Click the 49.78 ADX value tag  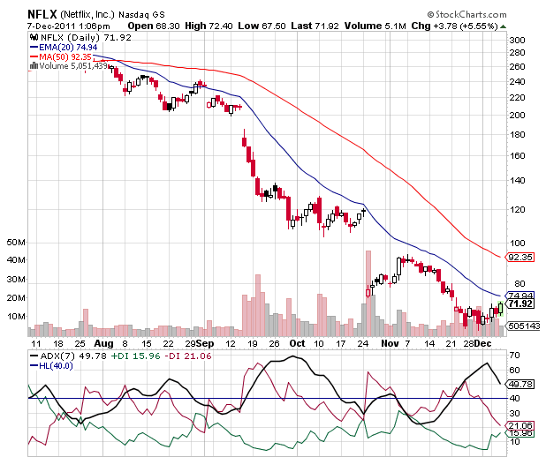pyautogui.click(x=519, y=385)
